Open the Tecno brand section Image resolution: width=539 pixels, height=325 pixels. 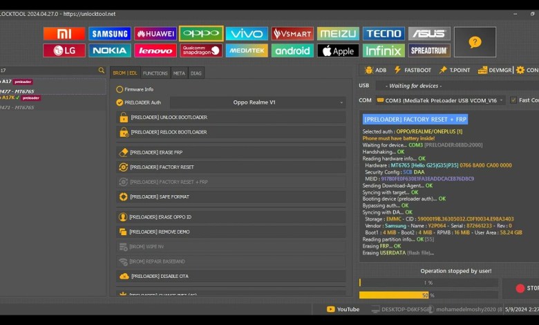coord(384,34)
